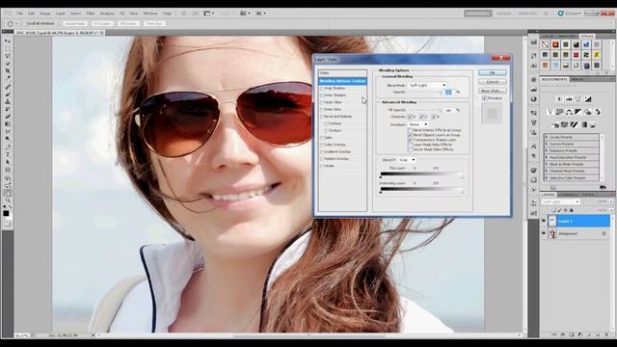Expand the Exposure Presets list
This screenshot has width=617, height=347.
pos(547,150)
